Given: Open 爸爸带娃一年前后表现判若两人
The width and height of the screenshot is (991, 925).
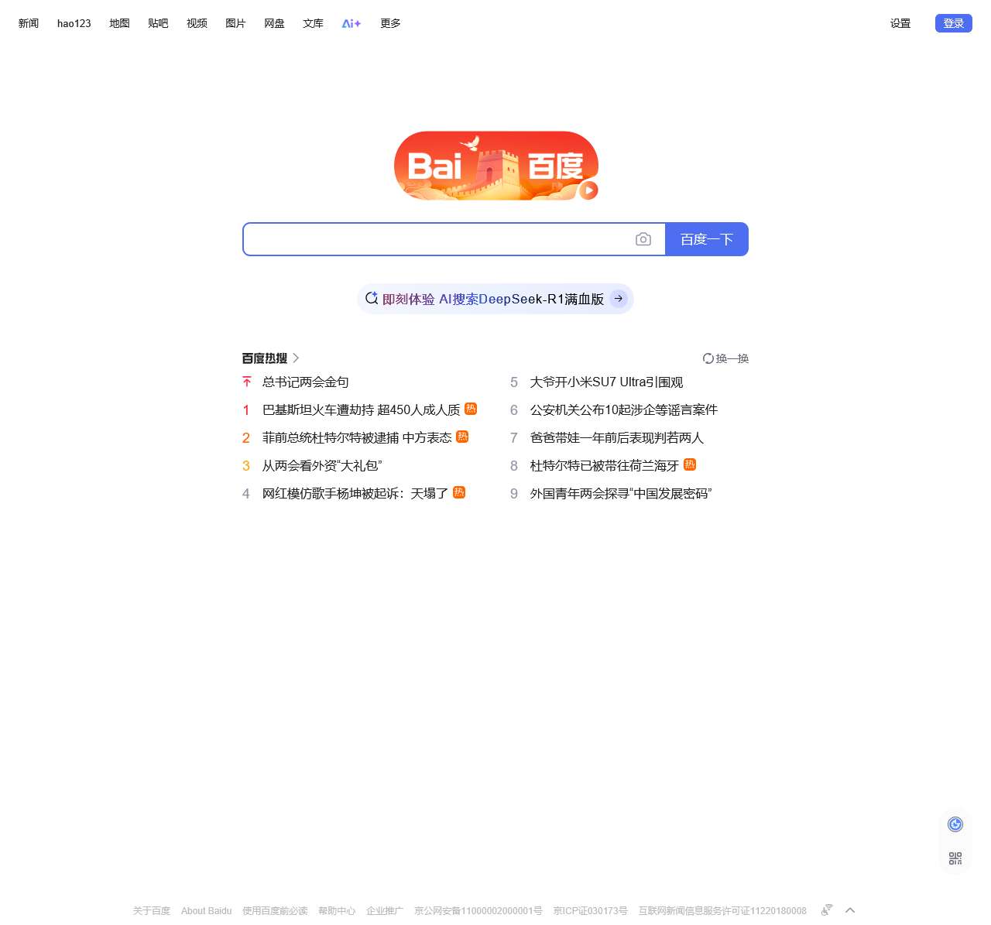Looking at the screenshot, I should (x=617, y=437).
